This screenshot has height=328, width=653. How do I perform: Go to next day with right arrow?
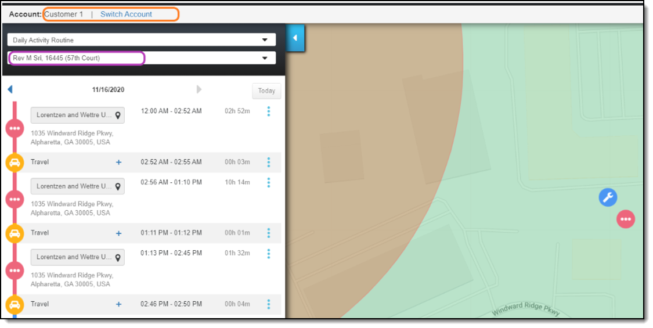(199, 89)
